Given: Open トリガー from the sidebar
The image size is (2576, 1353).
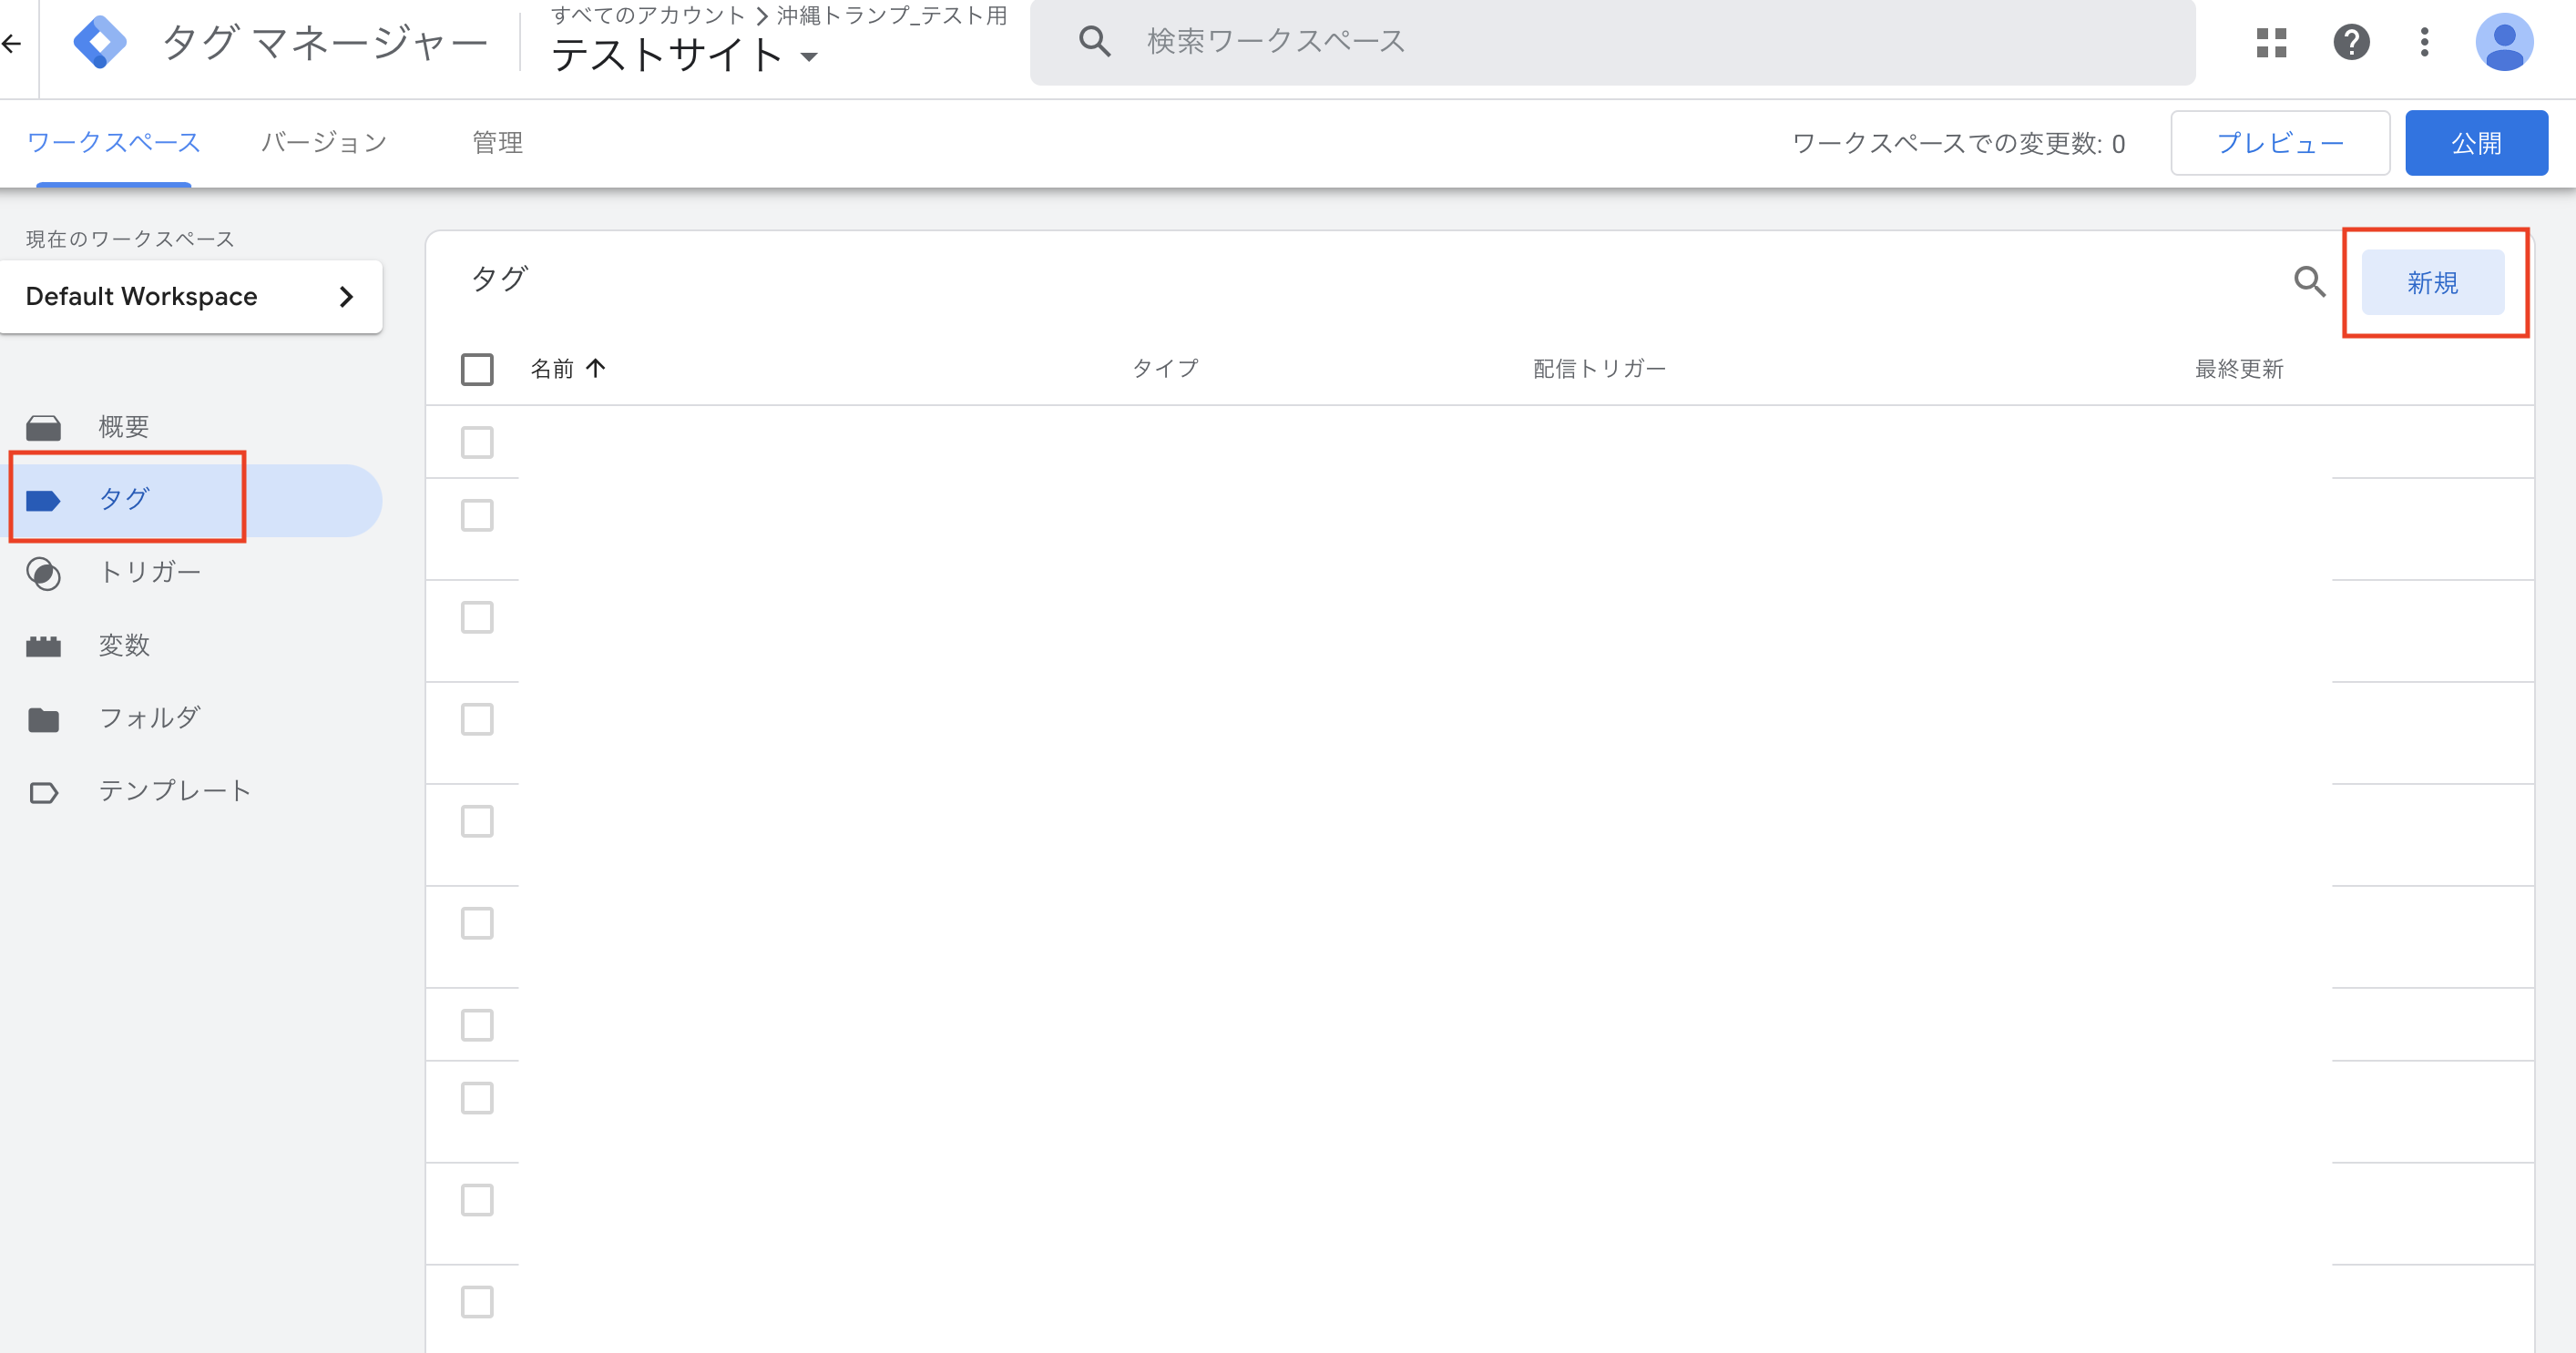Looking at the screenshot, I should coord(150,572).
